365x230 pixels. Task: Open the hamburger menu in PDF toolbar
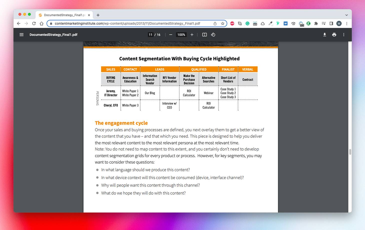point(21,35)
